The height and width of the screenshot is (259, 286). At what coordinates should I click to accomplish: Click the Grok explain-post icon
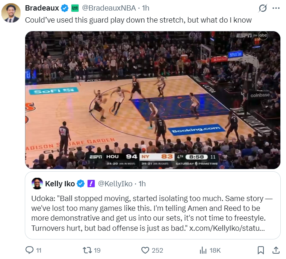click(x=263, y=8)
